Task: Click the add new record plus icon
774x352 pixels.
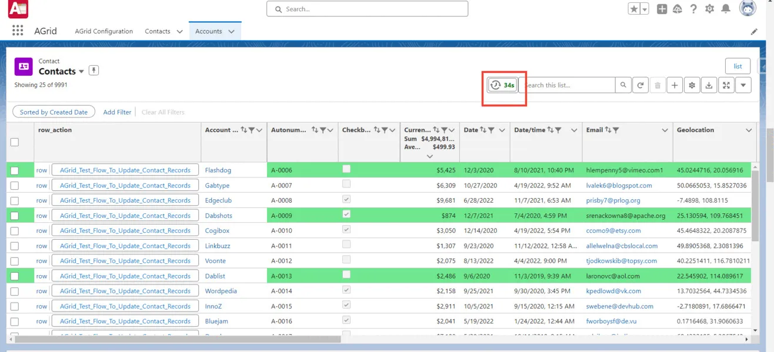Action: click(x=674, y=85)
